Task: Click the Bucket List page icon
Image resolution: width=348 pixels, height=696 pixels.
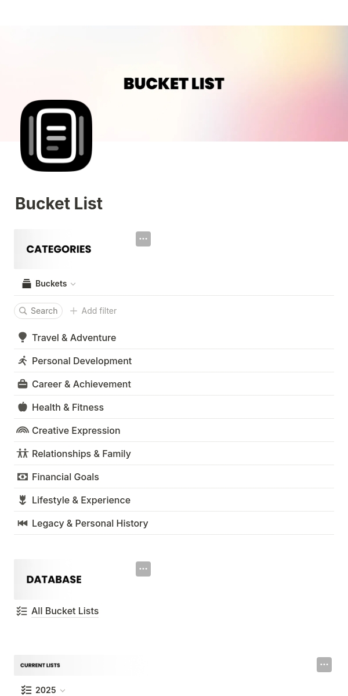Action: (x=56, y=136)
